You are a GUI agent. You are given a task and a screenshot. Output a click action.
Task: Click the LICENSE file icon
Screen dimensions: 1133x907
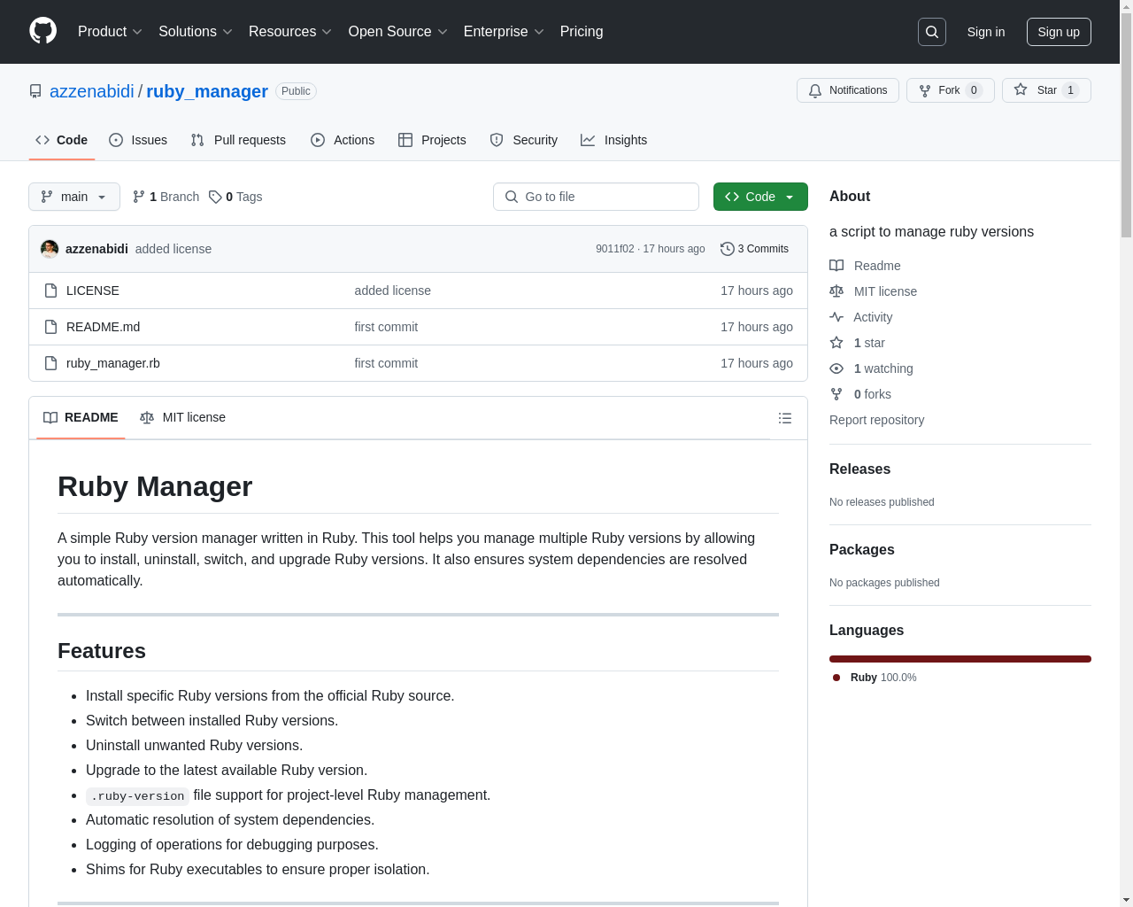(x=50, y=291)
